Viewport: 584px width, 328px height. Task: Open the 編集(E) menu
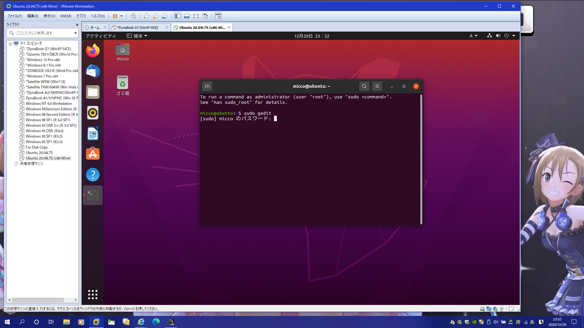coord(33,16)
